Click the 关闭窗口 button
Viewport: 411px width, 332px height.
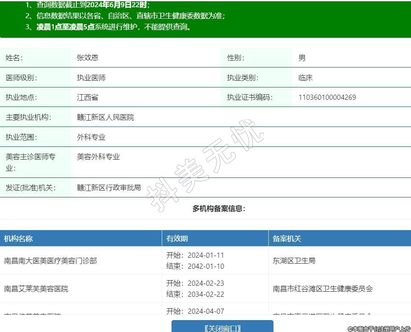coord(222,327)
